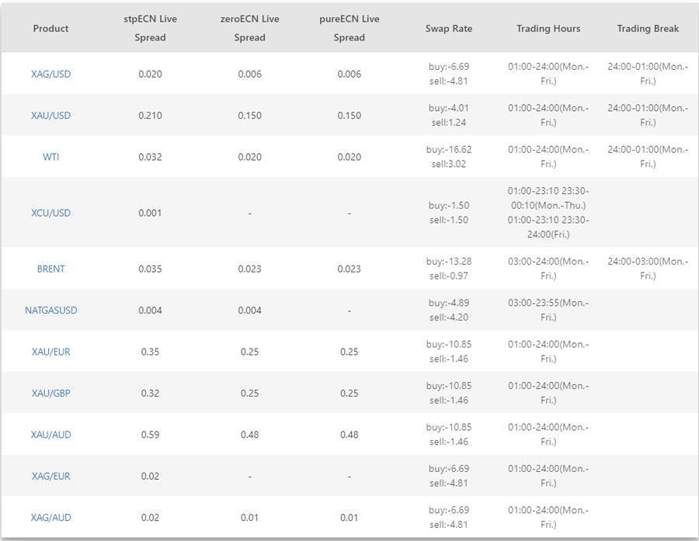The height and width of the screenshot is (541, 699).
Task: Click the WTI product link
Action: pyautogui.click(x=50, y=157)
